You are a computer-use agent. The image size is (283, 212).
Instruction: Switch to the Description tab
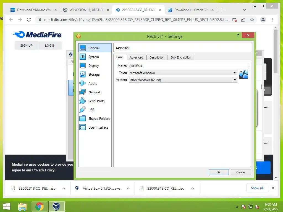click(157, 57)
